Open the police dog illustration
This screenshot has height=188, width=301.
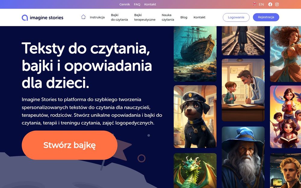(x=195, y=117)
